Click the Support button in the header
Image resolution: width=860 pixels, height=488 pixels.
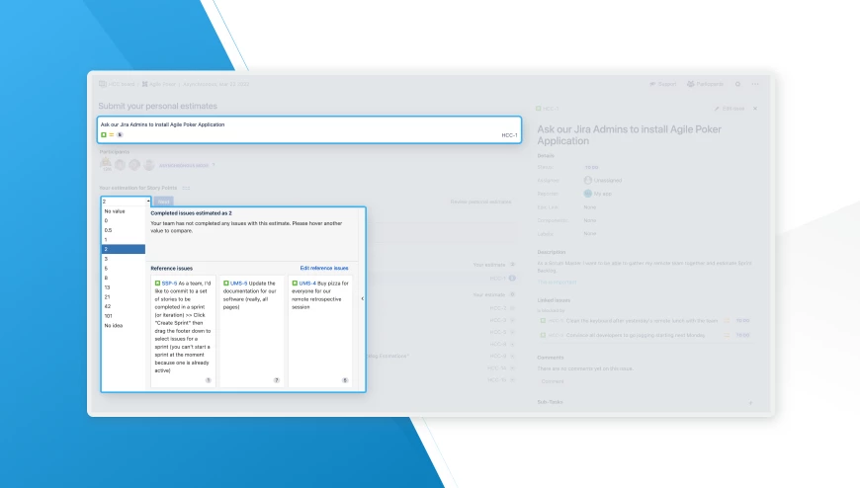[662, 84]
